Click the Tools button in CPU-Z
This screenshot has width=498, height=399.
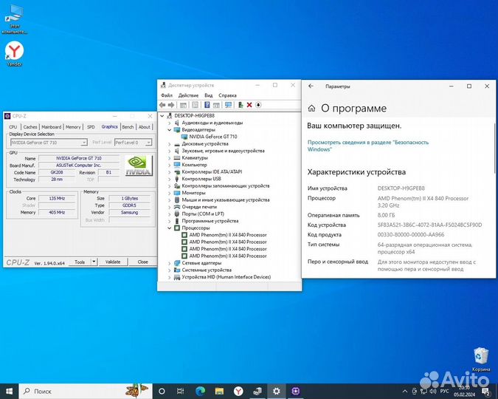coord(80,262)
